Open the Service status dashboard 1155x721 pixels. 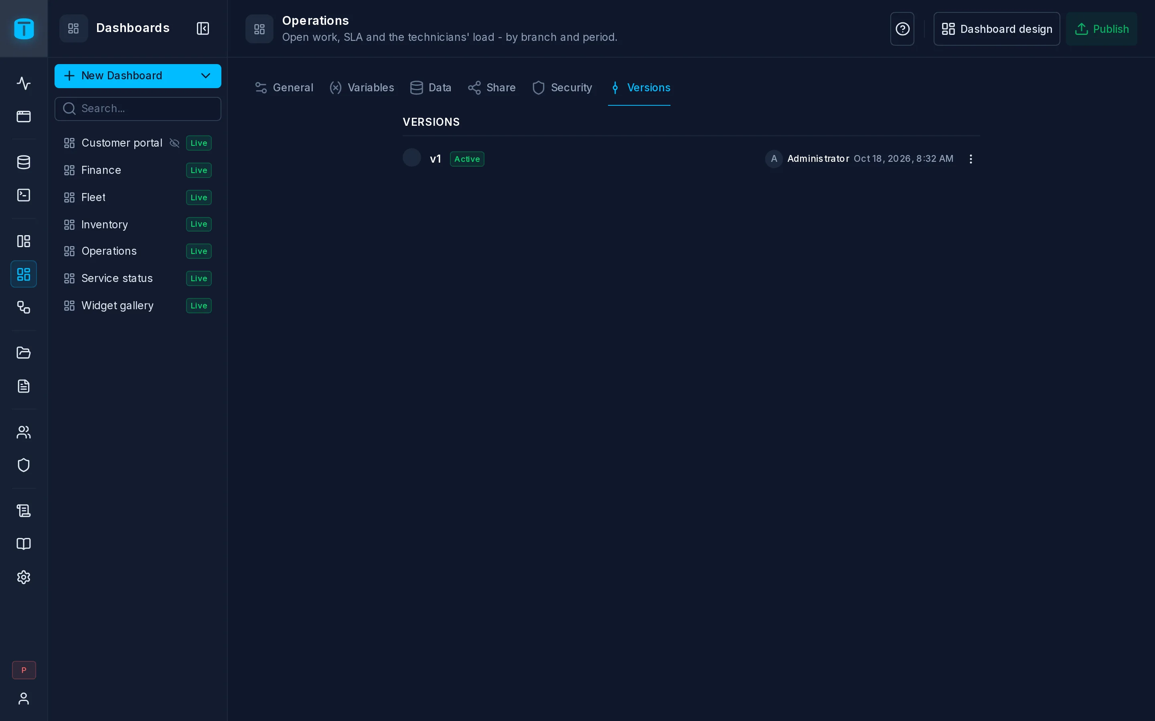pyautogui.click(x=138, y=278)
